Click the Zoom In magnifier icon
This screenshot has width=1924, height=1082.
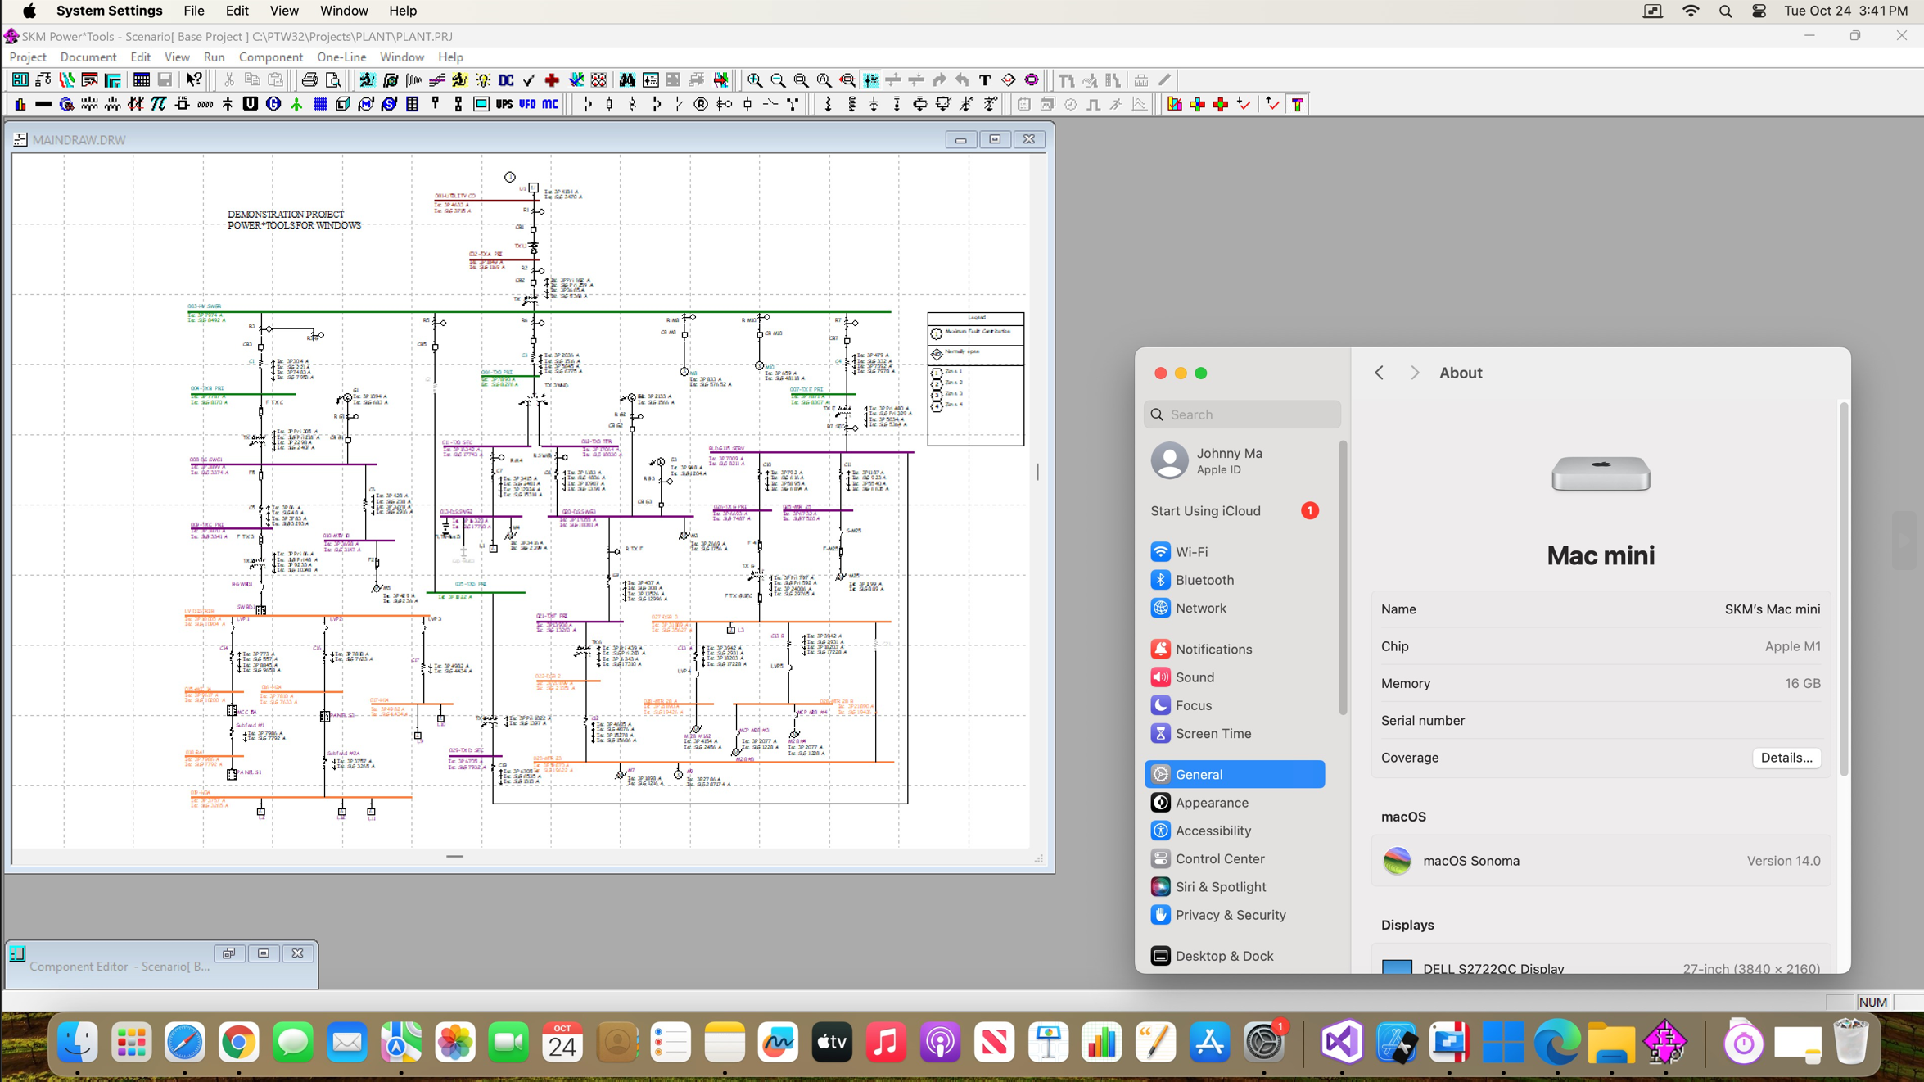(x=754, y=80)
